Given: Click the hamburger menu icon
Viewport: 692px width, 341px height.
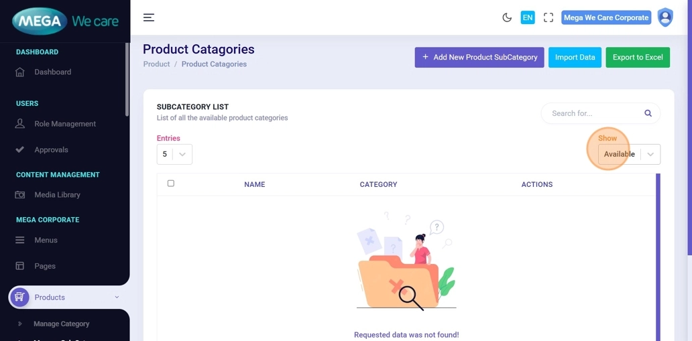Looking at the screenshot, I should (149, 17).
